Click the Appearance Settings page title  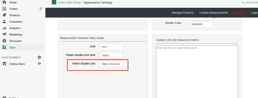pos(98,3)
